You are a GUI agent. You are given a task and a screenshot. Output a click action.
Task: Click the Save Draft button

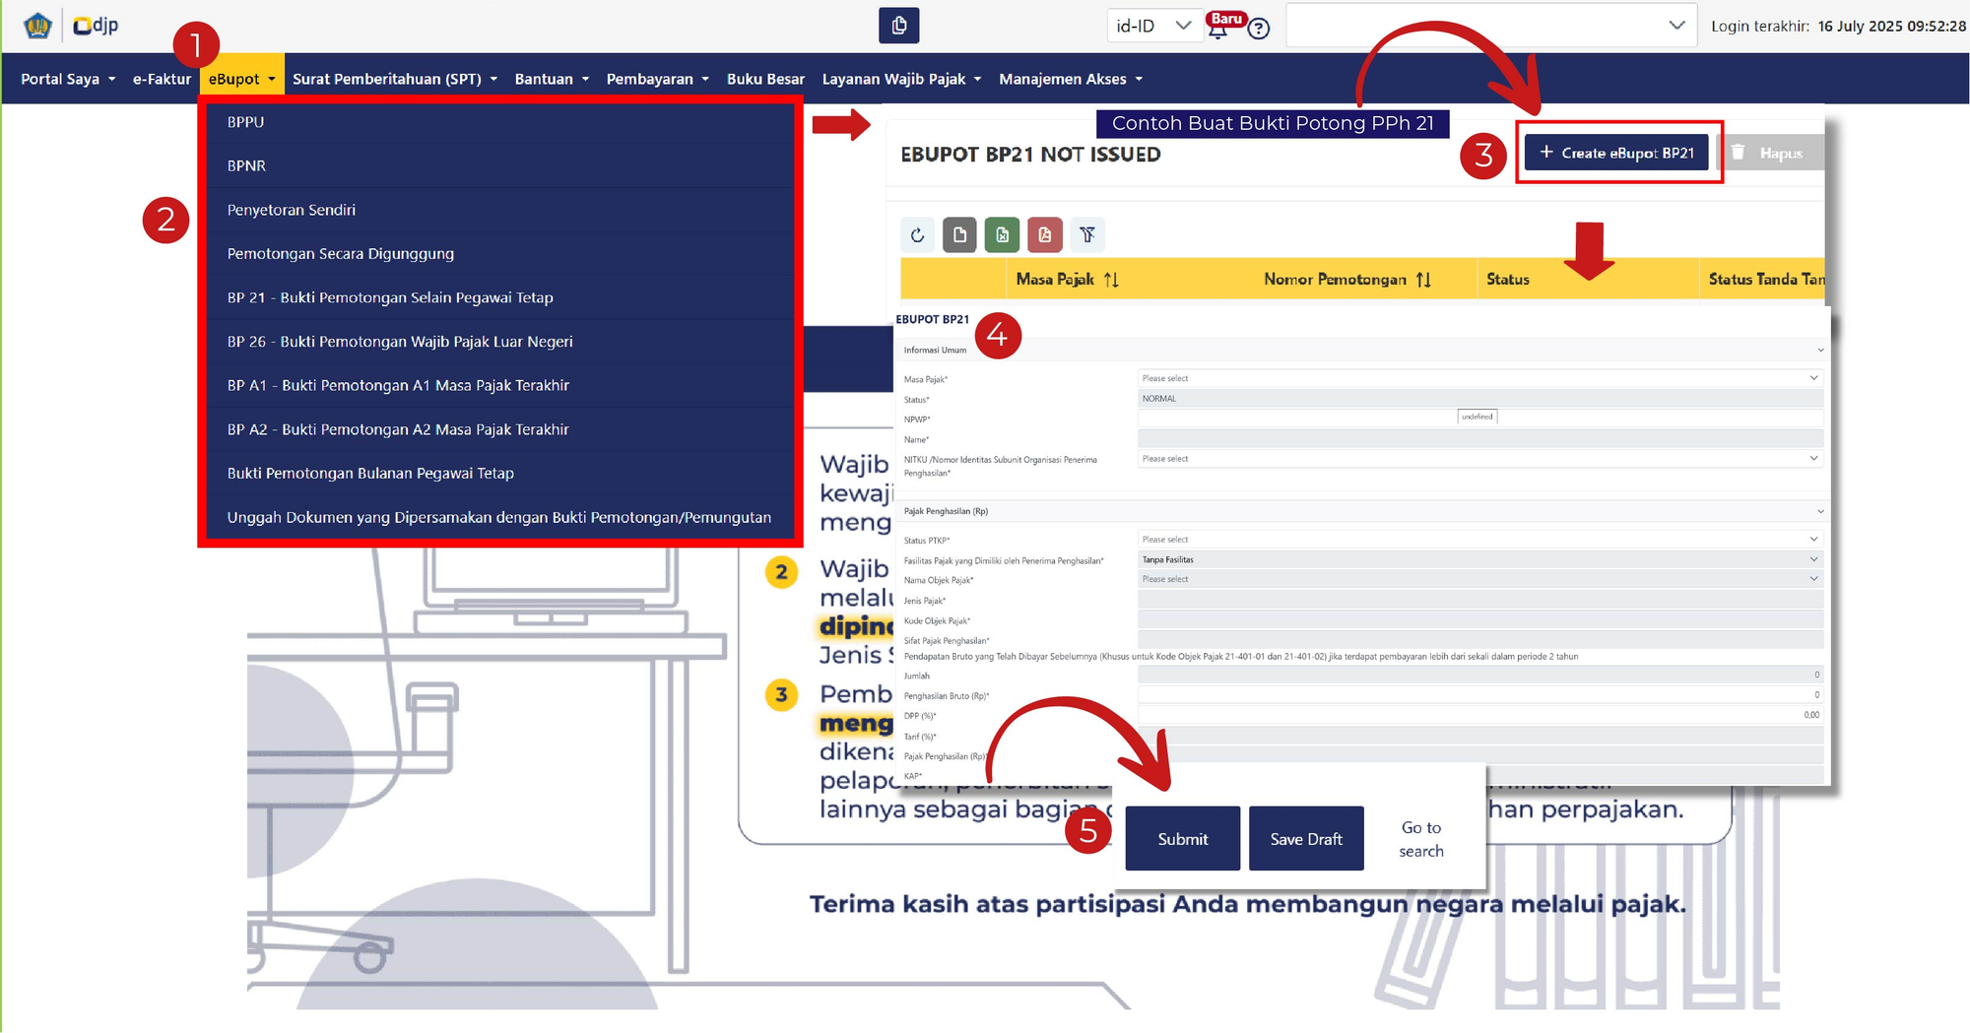click(x=1305, y=838)
